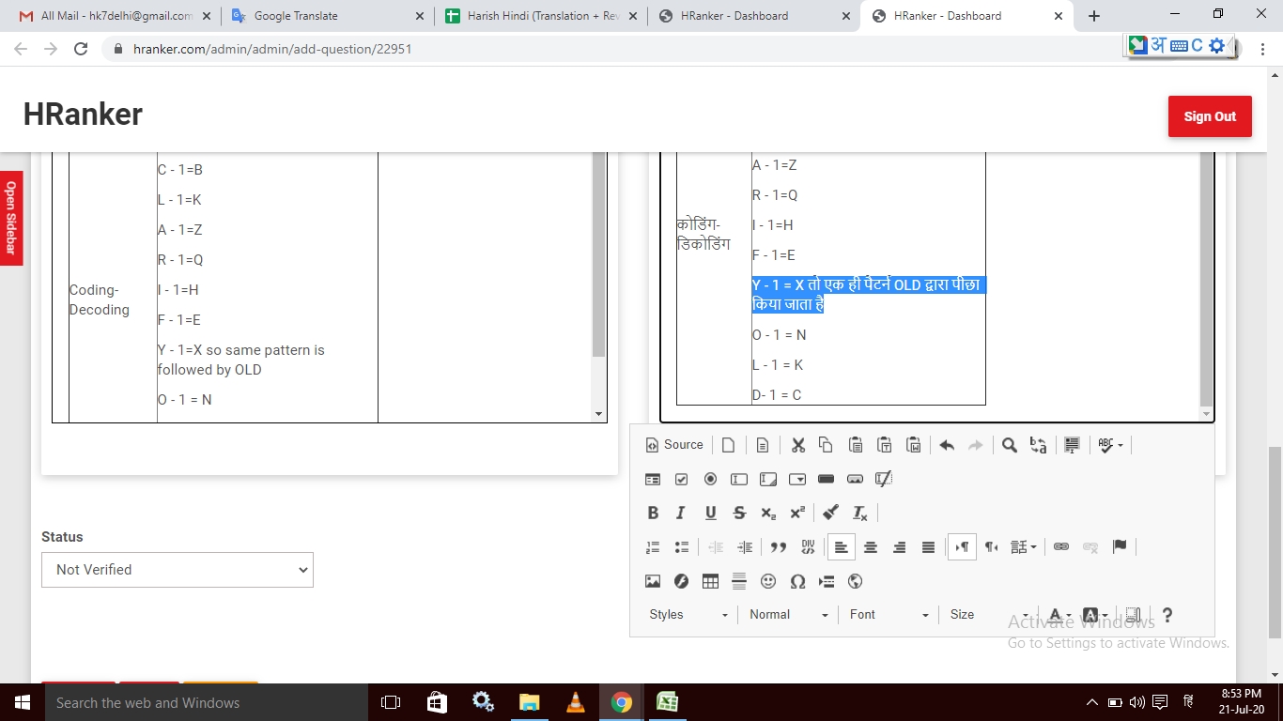Click the Select All icon
1283x721 pixels.
[x=1072, y=445]
